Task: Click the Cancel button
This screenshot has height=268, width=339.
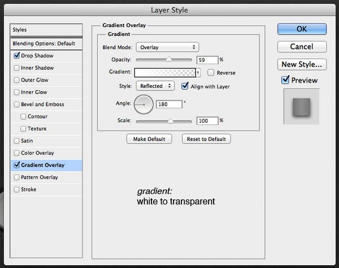Action: click(302, 47)
